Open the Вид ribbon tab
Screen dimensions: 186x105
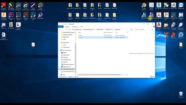pos(81,27)
